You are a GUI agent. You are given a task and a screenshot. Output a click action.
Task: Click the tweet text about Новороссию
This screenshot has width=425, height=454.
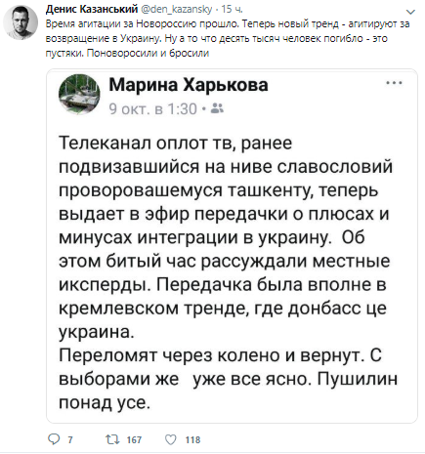coord(228,38)
